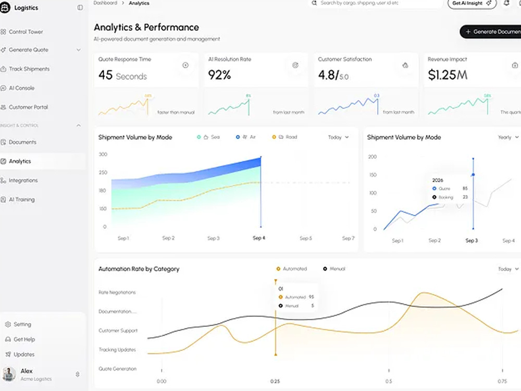This screenshot has width=521, height=391.
Task: Click the 45 Seconds value
Action: click(122, 75)
